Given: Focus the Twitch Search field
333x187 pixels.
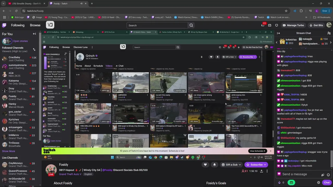Looking at the screenshot, I should click(157, 25).
